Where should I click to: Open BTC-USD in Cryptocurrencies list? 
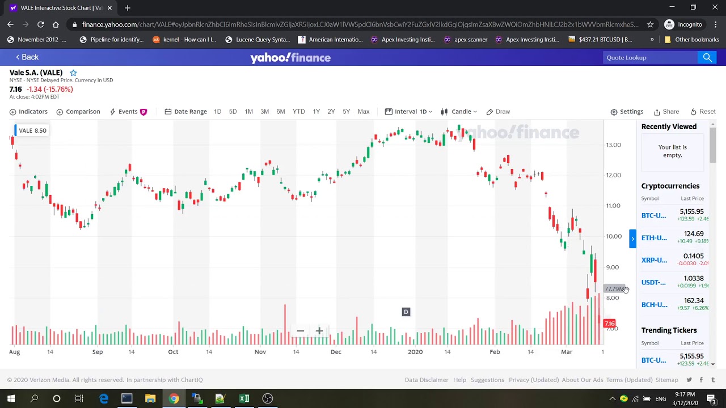pyautogui.click(x=653, y=215)
